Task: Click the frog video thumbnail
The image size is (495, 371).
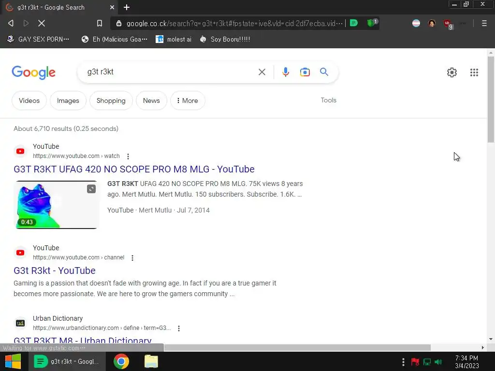Action: 56,205
